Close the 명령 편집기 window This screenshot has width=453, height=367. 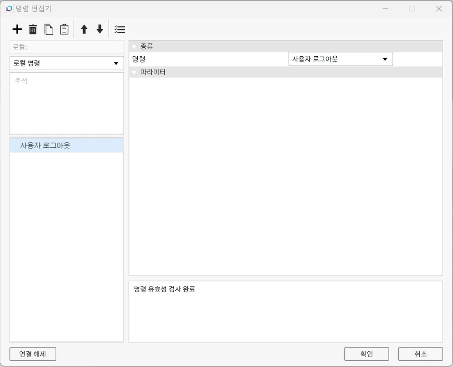tap(439, 9)
